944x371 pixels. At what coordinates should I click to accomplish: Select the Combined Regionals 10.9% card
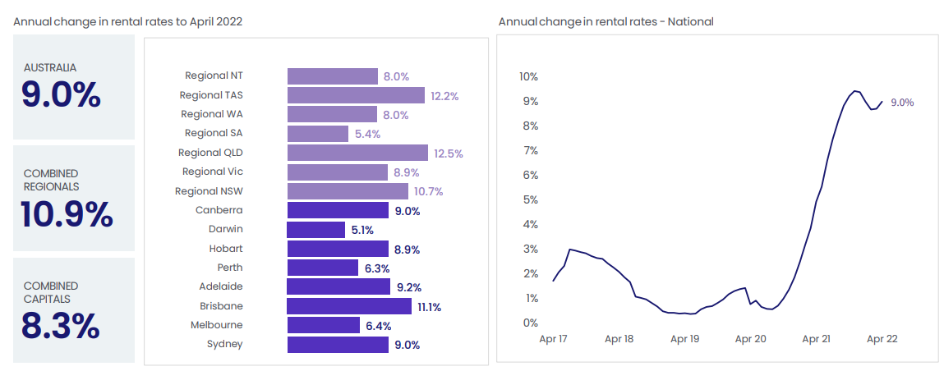point(73,199)
